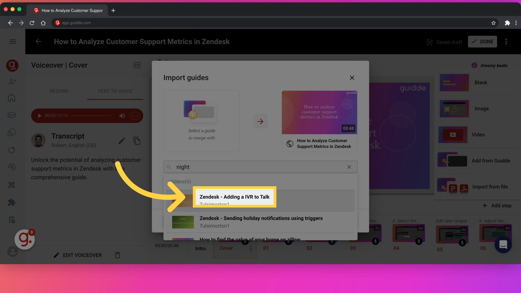Click the Text to Voice tab
This screenshot has width=521, height=293.
pyautogui.click(x=115, y=91)
